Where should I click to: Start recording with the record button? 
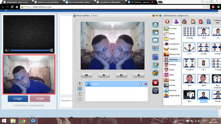(x=104, y=75)
